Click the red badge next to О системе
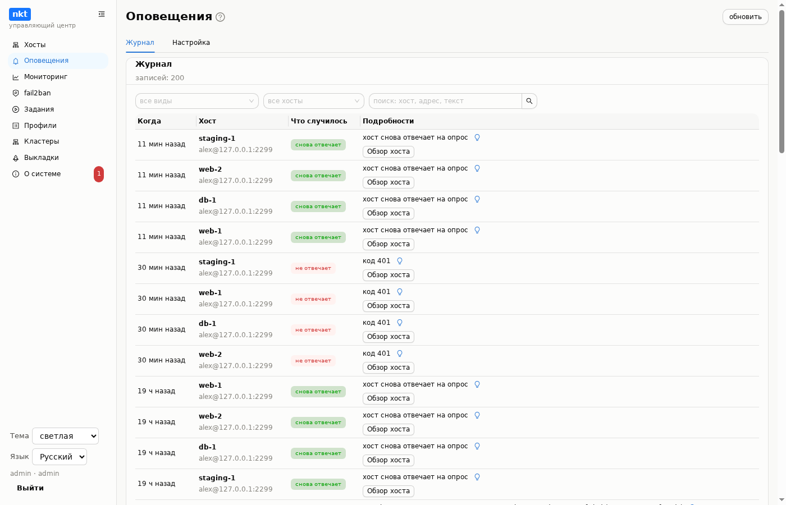Screen dimensions: 786x505 point(99,174)
